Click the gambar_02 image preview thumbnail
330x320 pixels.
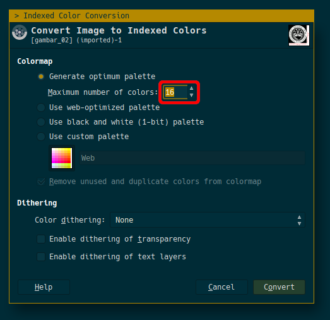coord(298,35)
